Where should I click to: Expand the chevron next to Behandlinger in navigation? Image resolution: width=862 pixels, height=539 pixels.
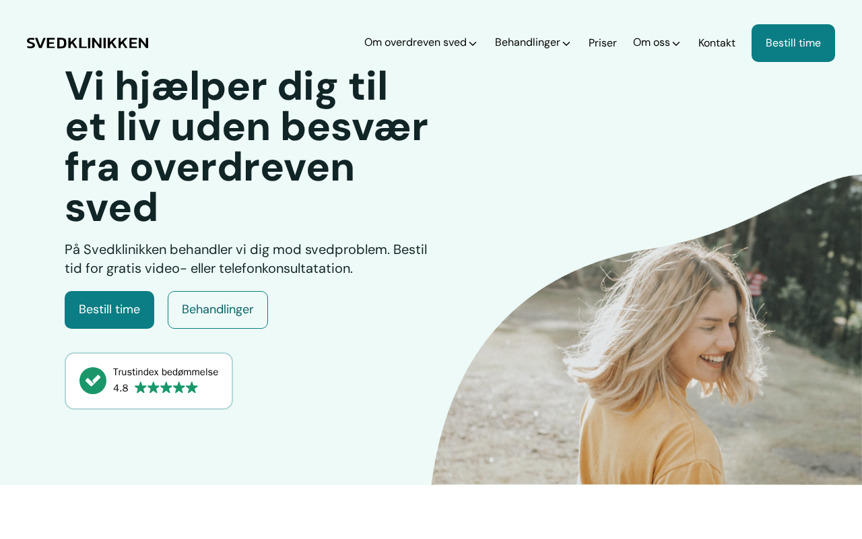[x=566, y=43]
